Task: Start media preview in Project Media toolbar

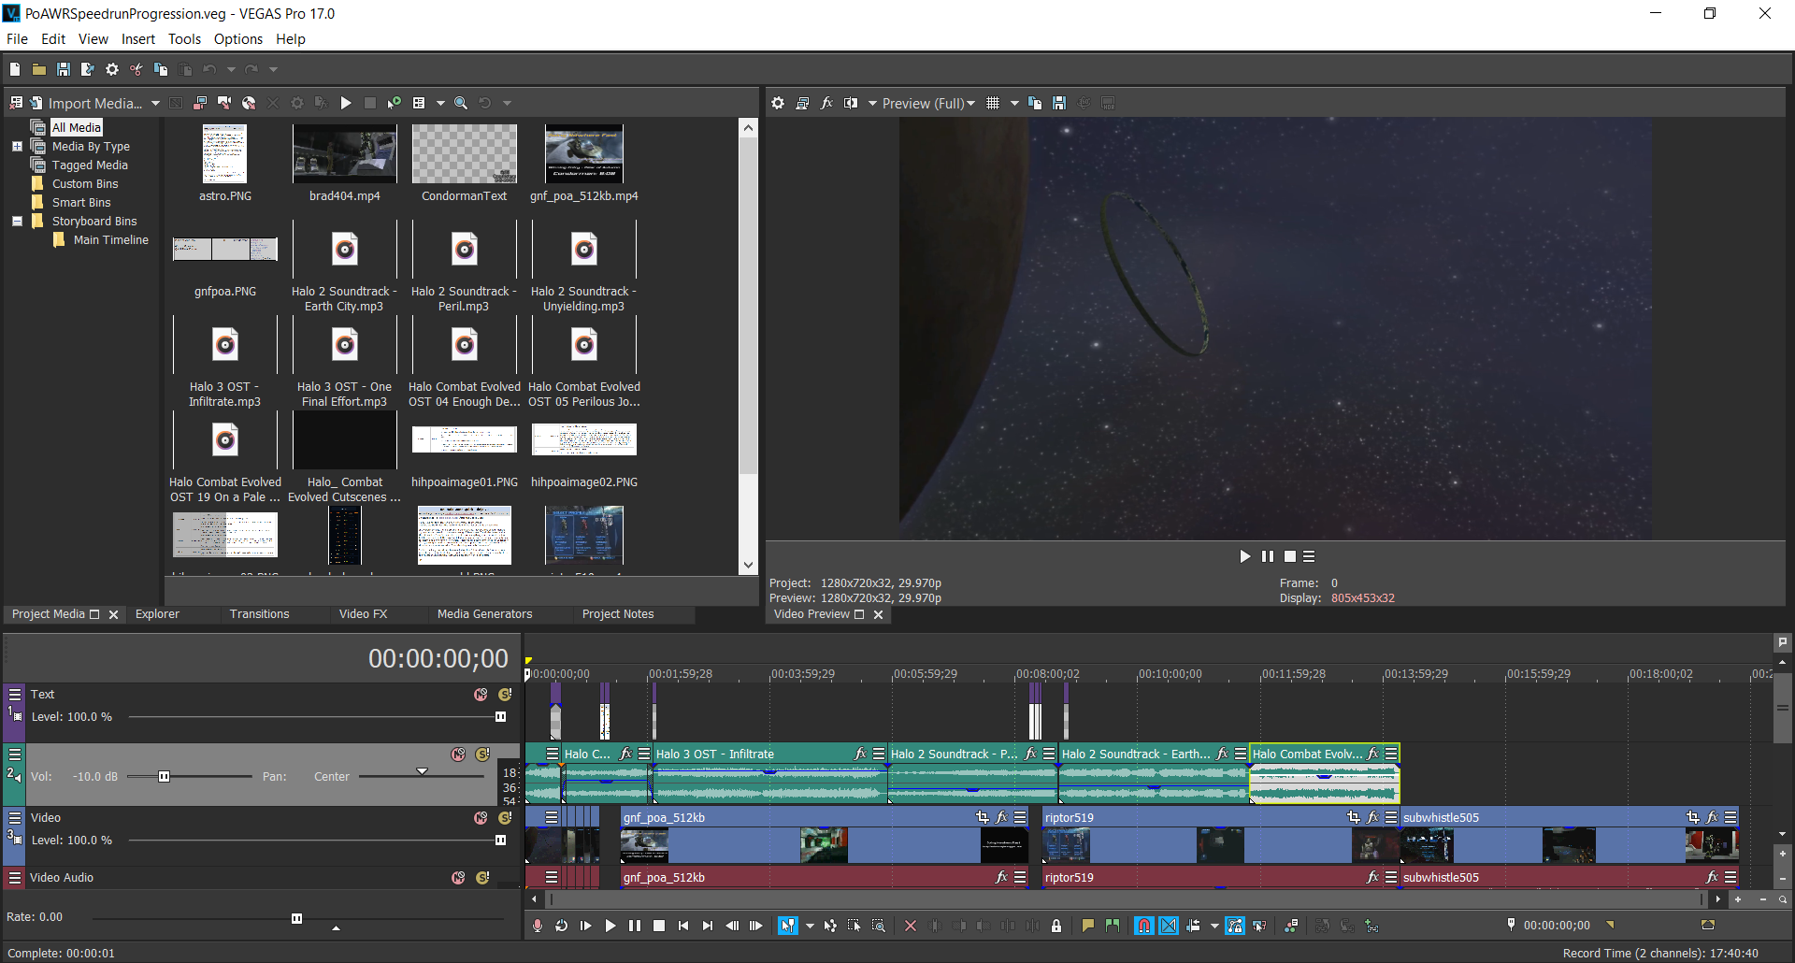Action: click(x=346, y=103)
